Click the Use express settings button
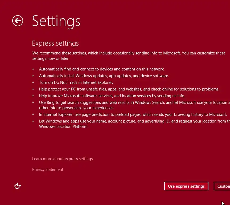The width and height of the screenshot is (230, 205). 186,186
